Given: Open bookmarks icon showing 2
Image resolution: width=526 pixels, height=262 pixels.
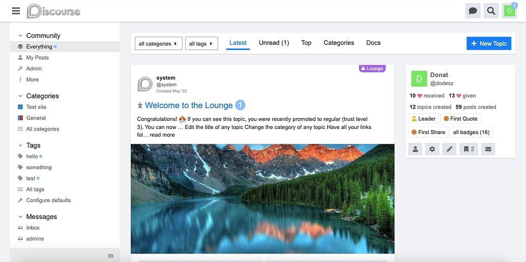Looking at the screenshot, I should 469,149.
